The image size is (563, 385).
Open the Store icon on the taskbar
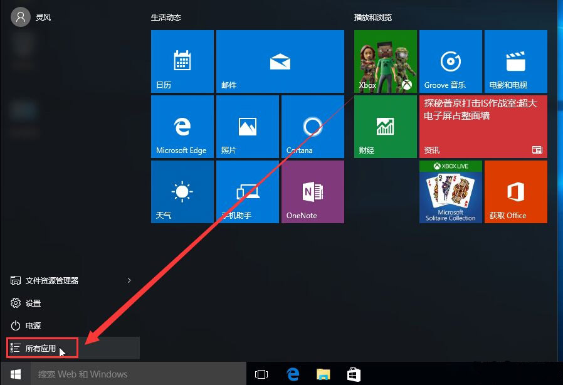click(354, 374)
